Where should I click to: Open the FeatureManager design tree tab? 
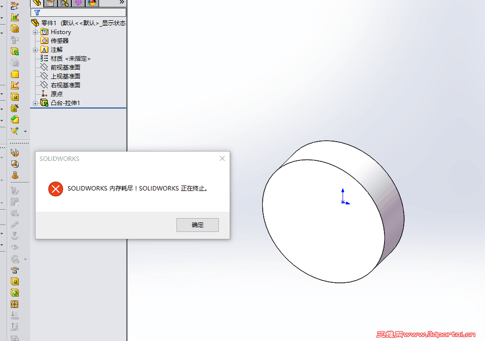point(37,3)
